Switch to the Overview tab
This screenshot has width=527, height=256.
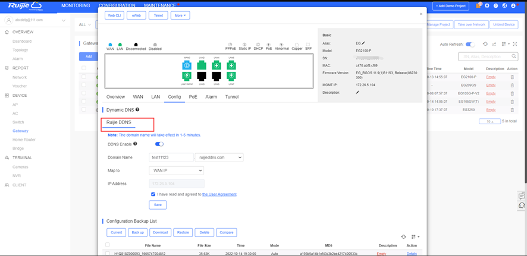pos(115,97)
